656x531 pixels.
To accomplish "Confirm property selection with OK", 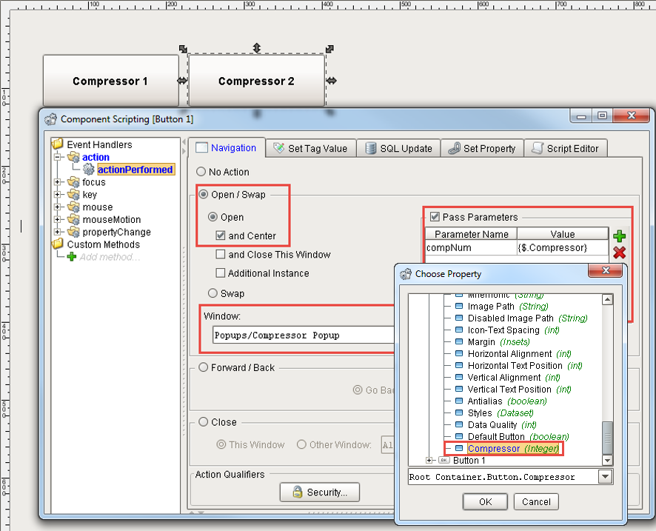I will pos(485,501).
